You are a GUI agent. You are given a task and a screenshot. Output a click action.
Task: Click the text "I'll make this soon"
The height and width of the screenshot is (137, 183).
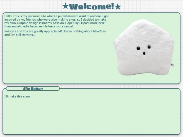(x=17, y=96)
